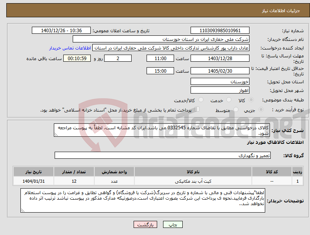Click the deadline time field 11:00
Viewport: 310px width, 235px height.
pos(160,58)
